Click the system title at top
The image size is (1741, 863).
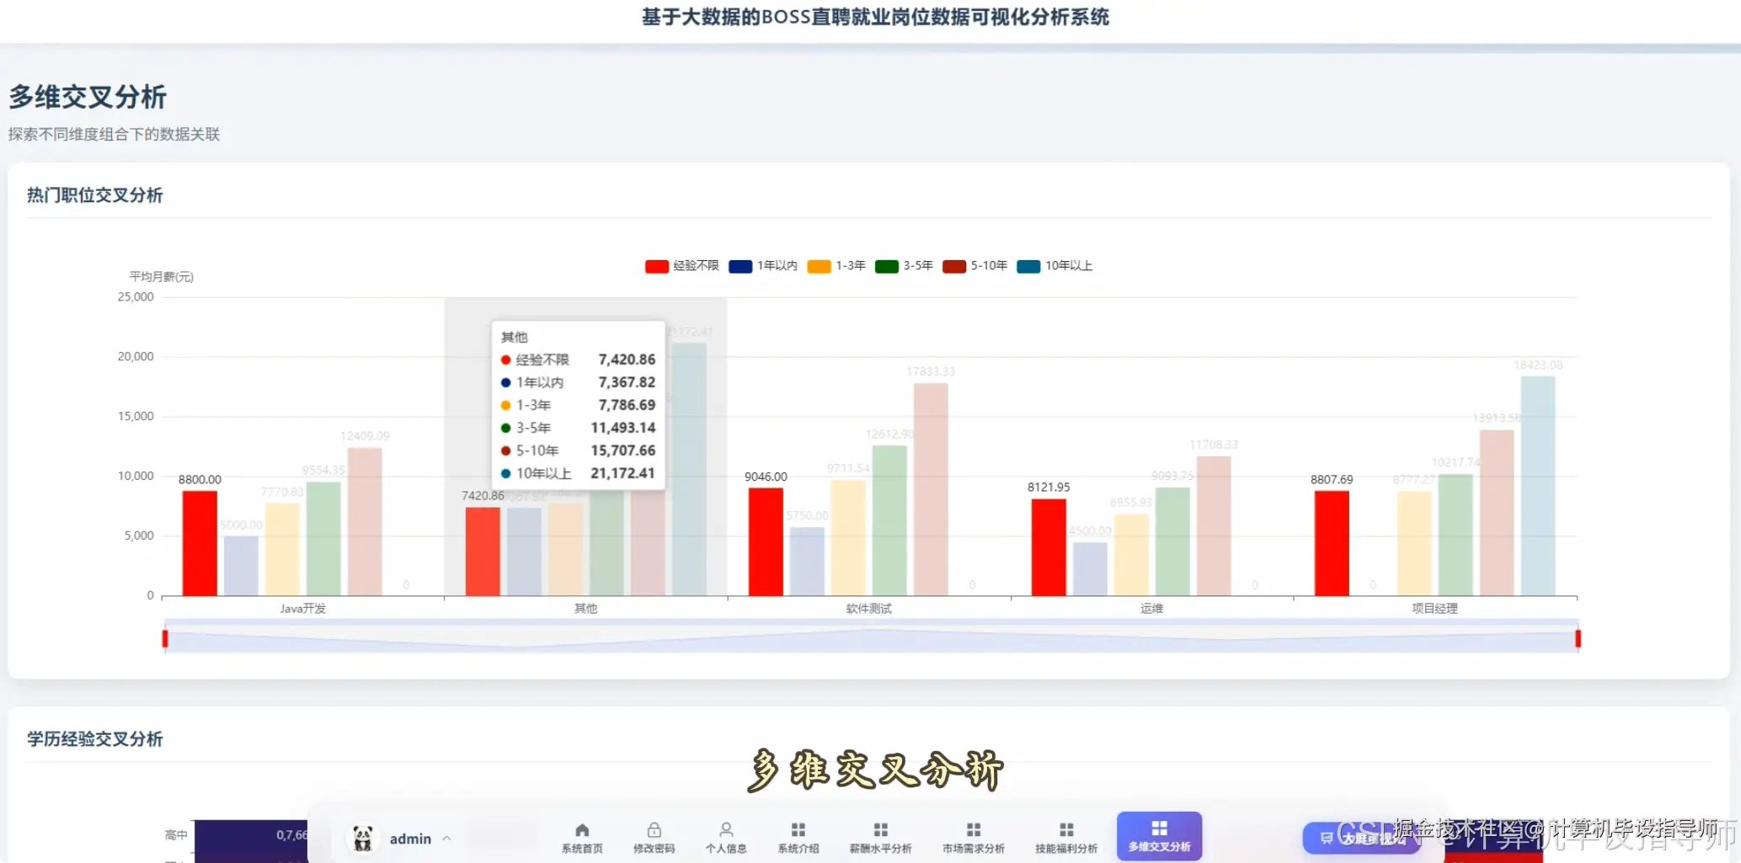pos(875,17)
